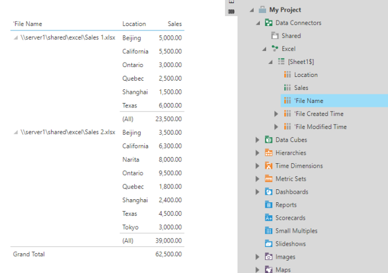
Task: Click the Sales column header
Action: point(175,24)
